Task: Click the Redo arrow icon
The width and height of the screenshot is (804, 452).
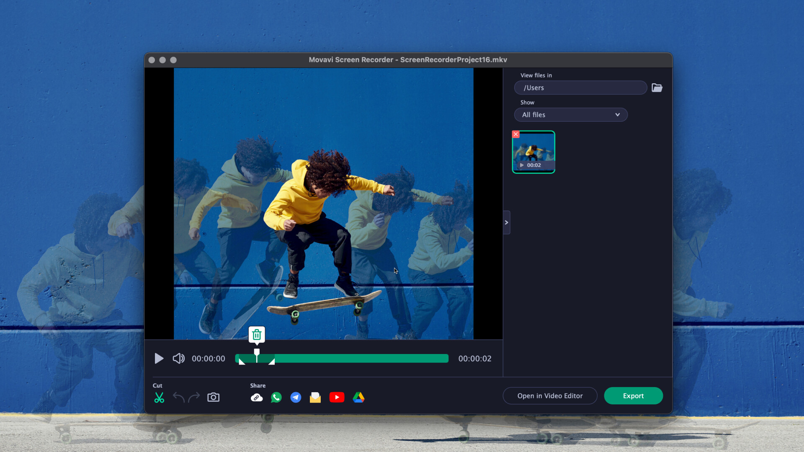Action: (x=194, y=398)
